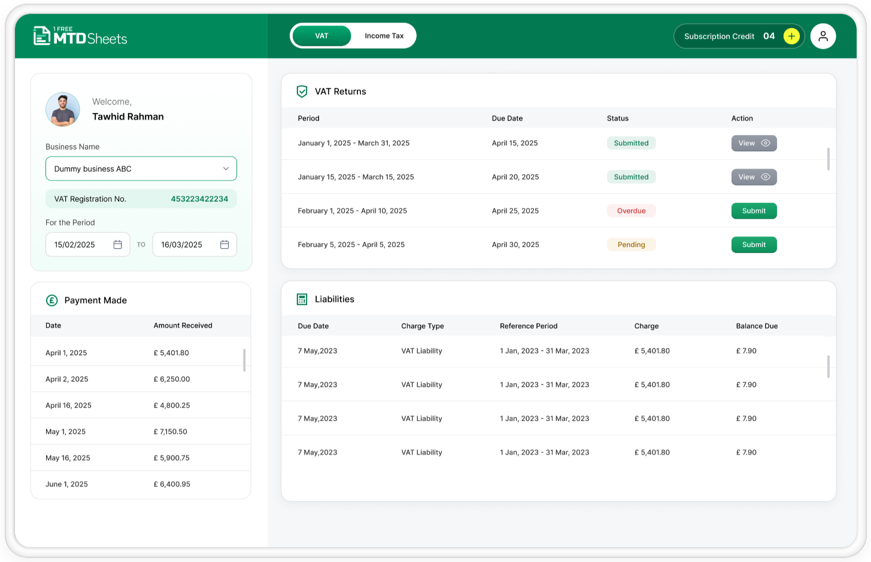Click the MTD Sheets logo
The image size is (871, 562).
click(x=80, y=36)
